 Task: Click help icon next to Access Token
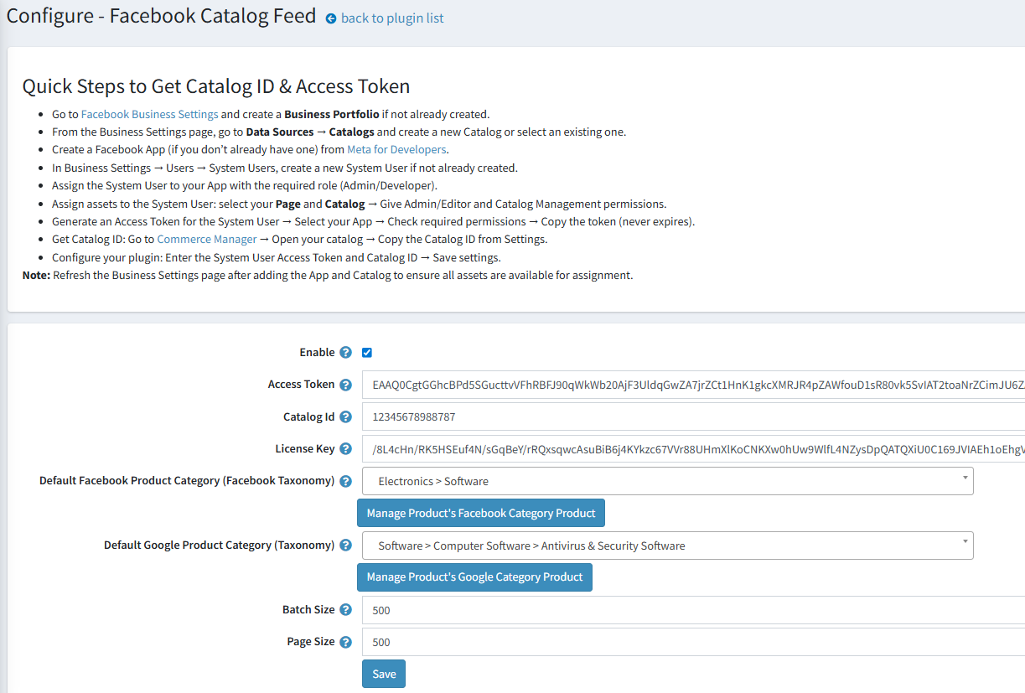click(345, 385)
